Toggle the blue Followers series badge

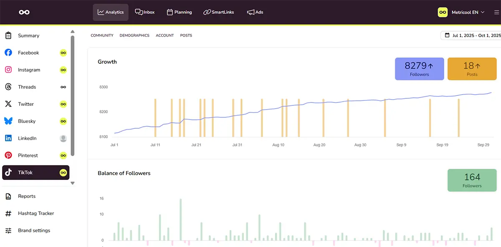(419, 69)
